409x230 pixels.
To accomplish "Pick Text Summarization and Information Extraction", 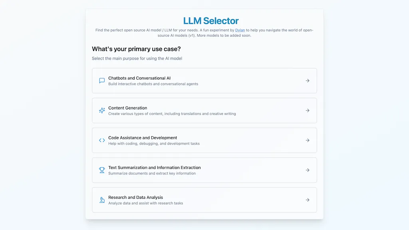I will 204,170.
